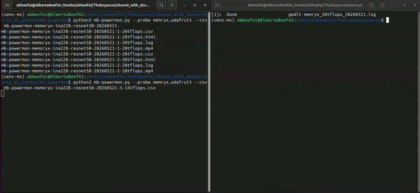This screenshot has height=193, width=420.
Task: Click the left terminal title ending in shared_with_doc...
Action: coord(83,5)
